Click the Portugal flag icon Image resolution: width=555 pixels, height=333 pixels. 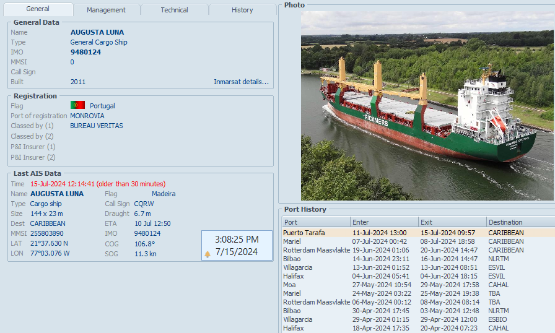(x=77, y=105)
